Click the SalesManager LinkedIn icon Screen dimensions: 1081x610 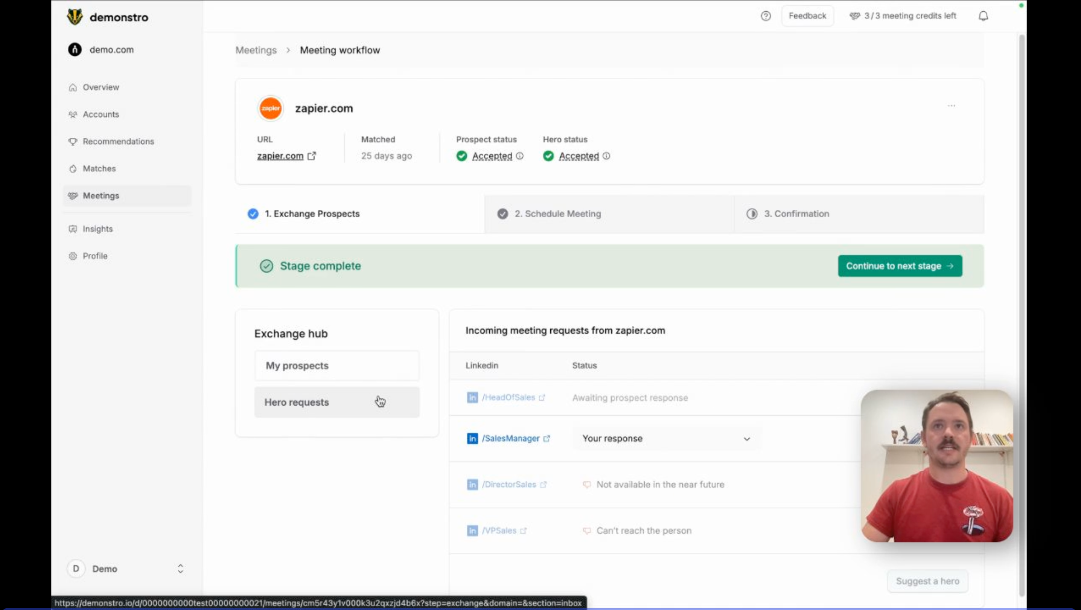pos(472,438)
